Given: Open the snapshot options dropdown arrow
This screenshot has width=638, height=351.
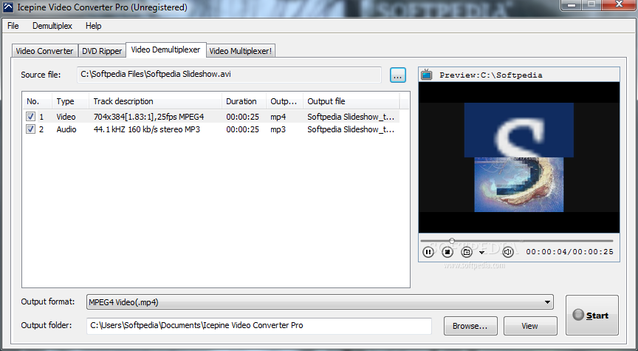Looking at the screenshot, I should (x=481, y=253).
